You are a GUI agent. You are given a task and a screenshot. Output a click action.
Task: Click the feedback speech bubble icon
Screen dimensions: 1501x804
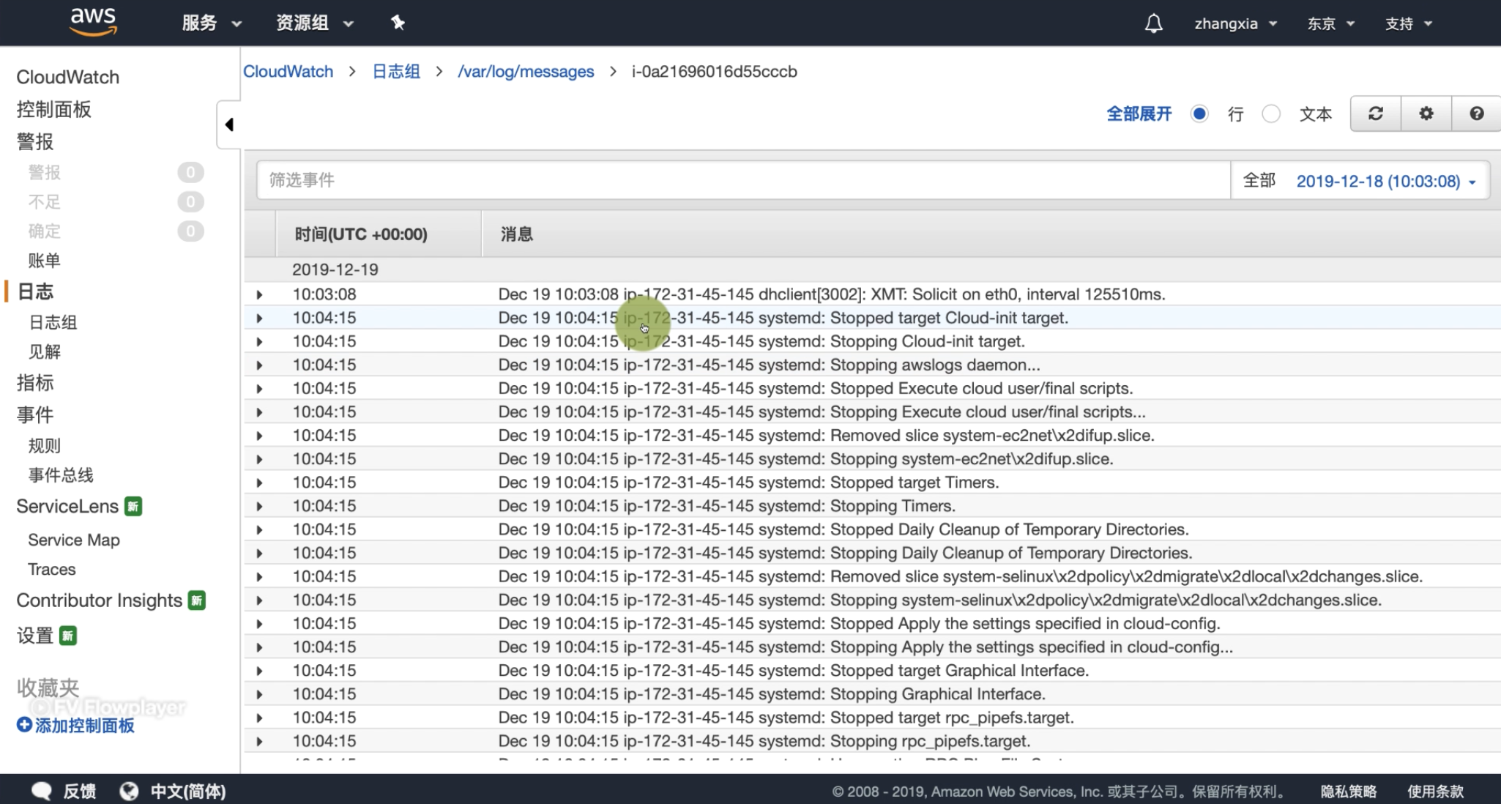[42, 791]
